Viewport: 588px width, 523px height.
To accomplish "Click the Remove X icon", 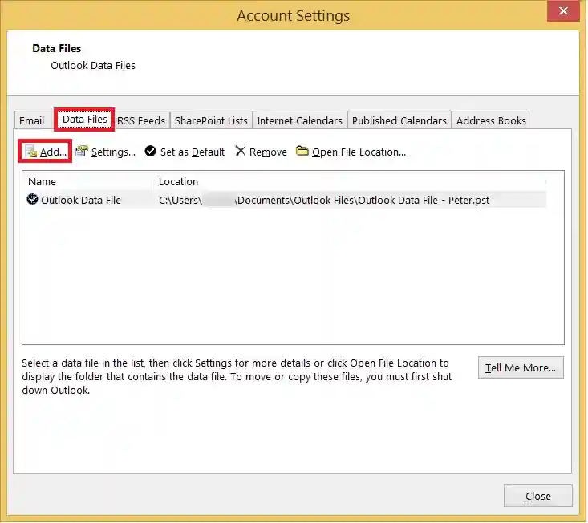I will tap(240, 151).
